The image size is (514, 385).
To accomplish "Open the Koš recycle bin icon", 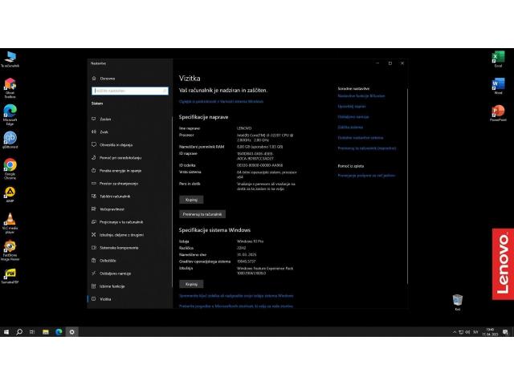I will pyautogui.click(x=458, y=302).
